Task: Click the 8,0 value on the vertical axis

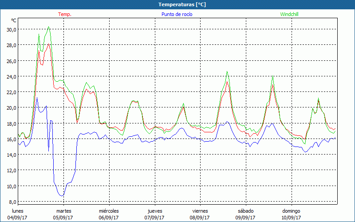Action: click(12, 202)
